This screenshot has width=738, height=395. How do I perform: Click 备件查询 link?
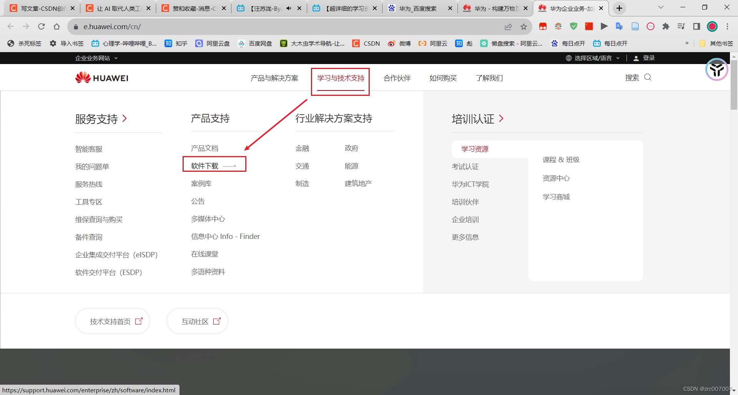[x=89, y=237]
